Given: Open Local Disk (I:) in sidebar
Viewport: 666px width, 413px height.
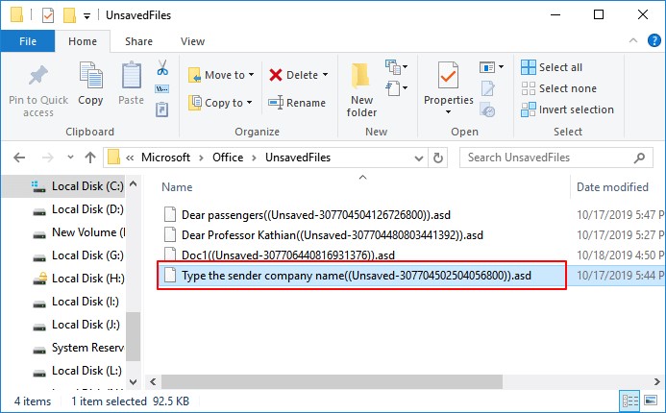Looking at the screenshot, I should click(77, 302).
